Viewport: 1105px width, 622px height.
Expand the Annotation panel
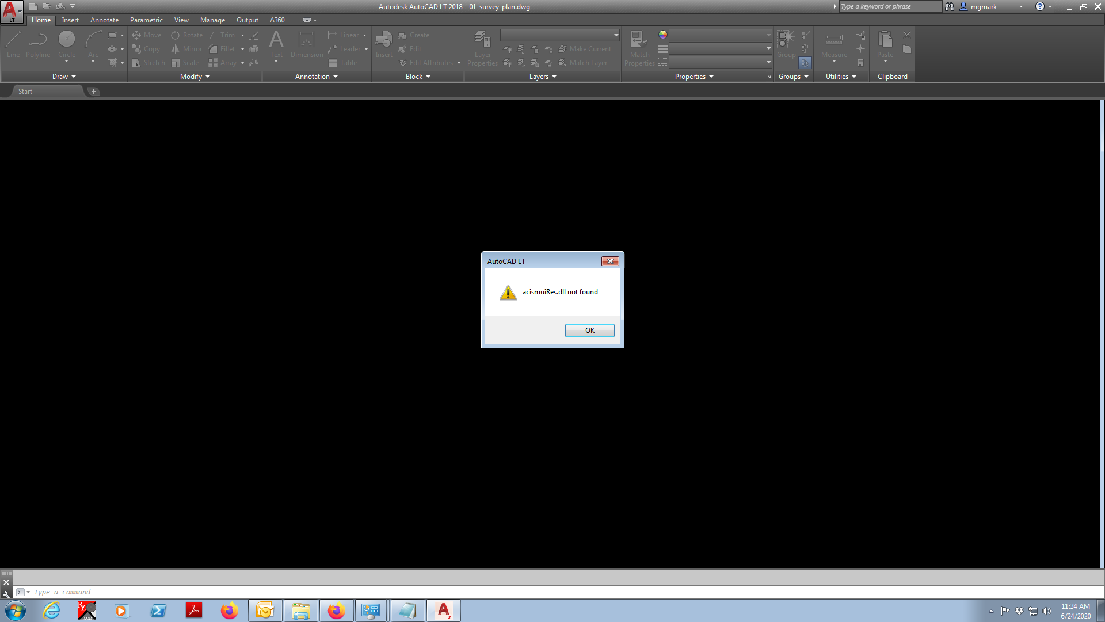317,77
